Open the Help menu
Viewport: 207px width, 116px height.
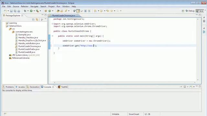point(74,6)
